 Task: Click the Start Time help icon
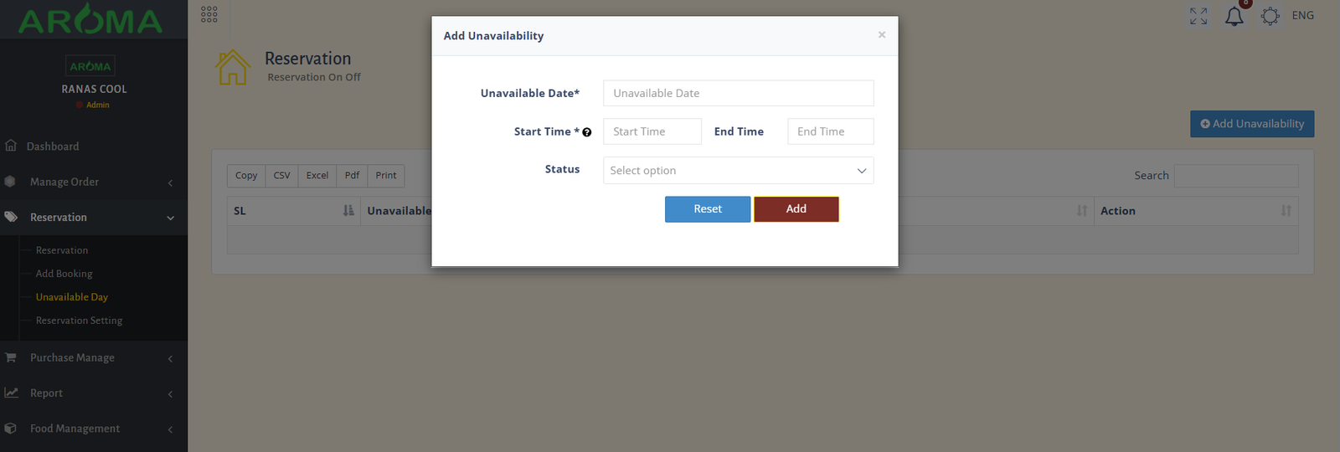[x=587, y=132]
